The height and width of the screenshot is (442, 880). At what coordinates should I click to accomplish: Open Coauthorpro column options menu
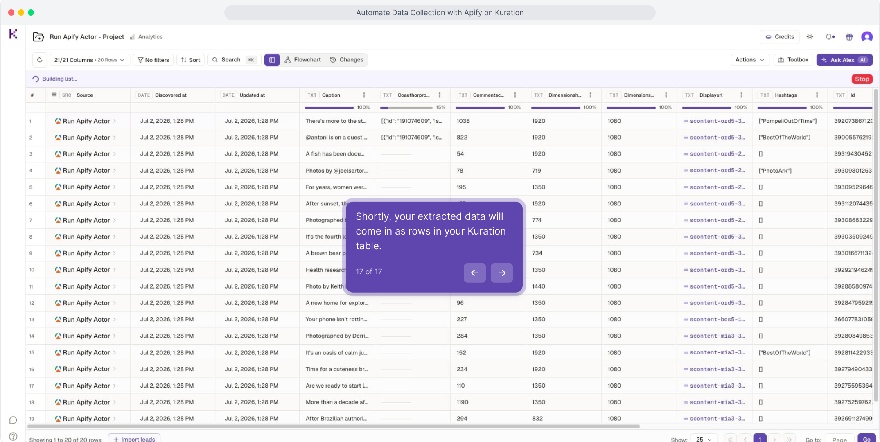click(440, 95)
